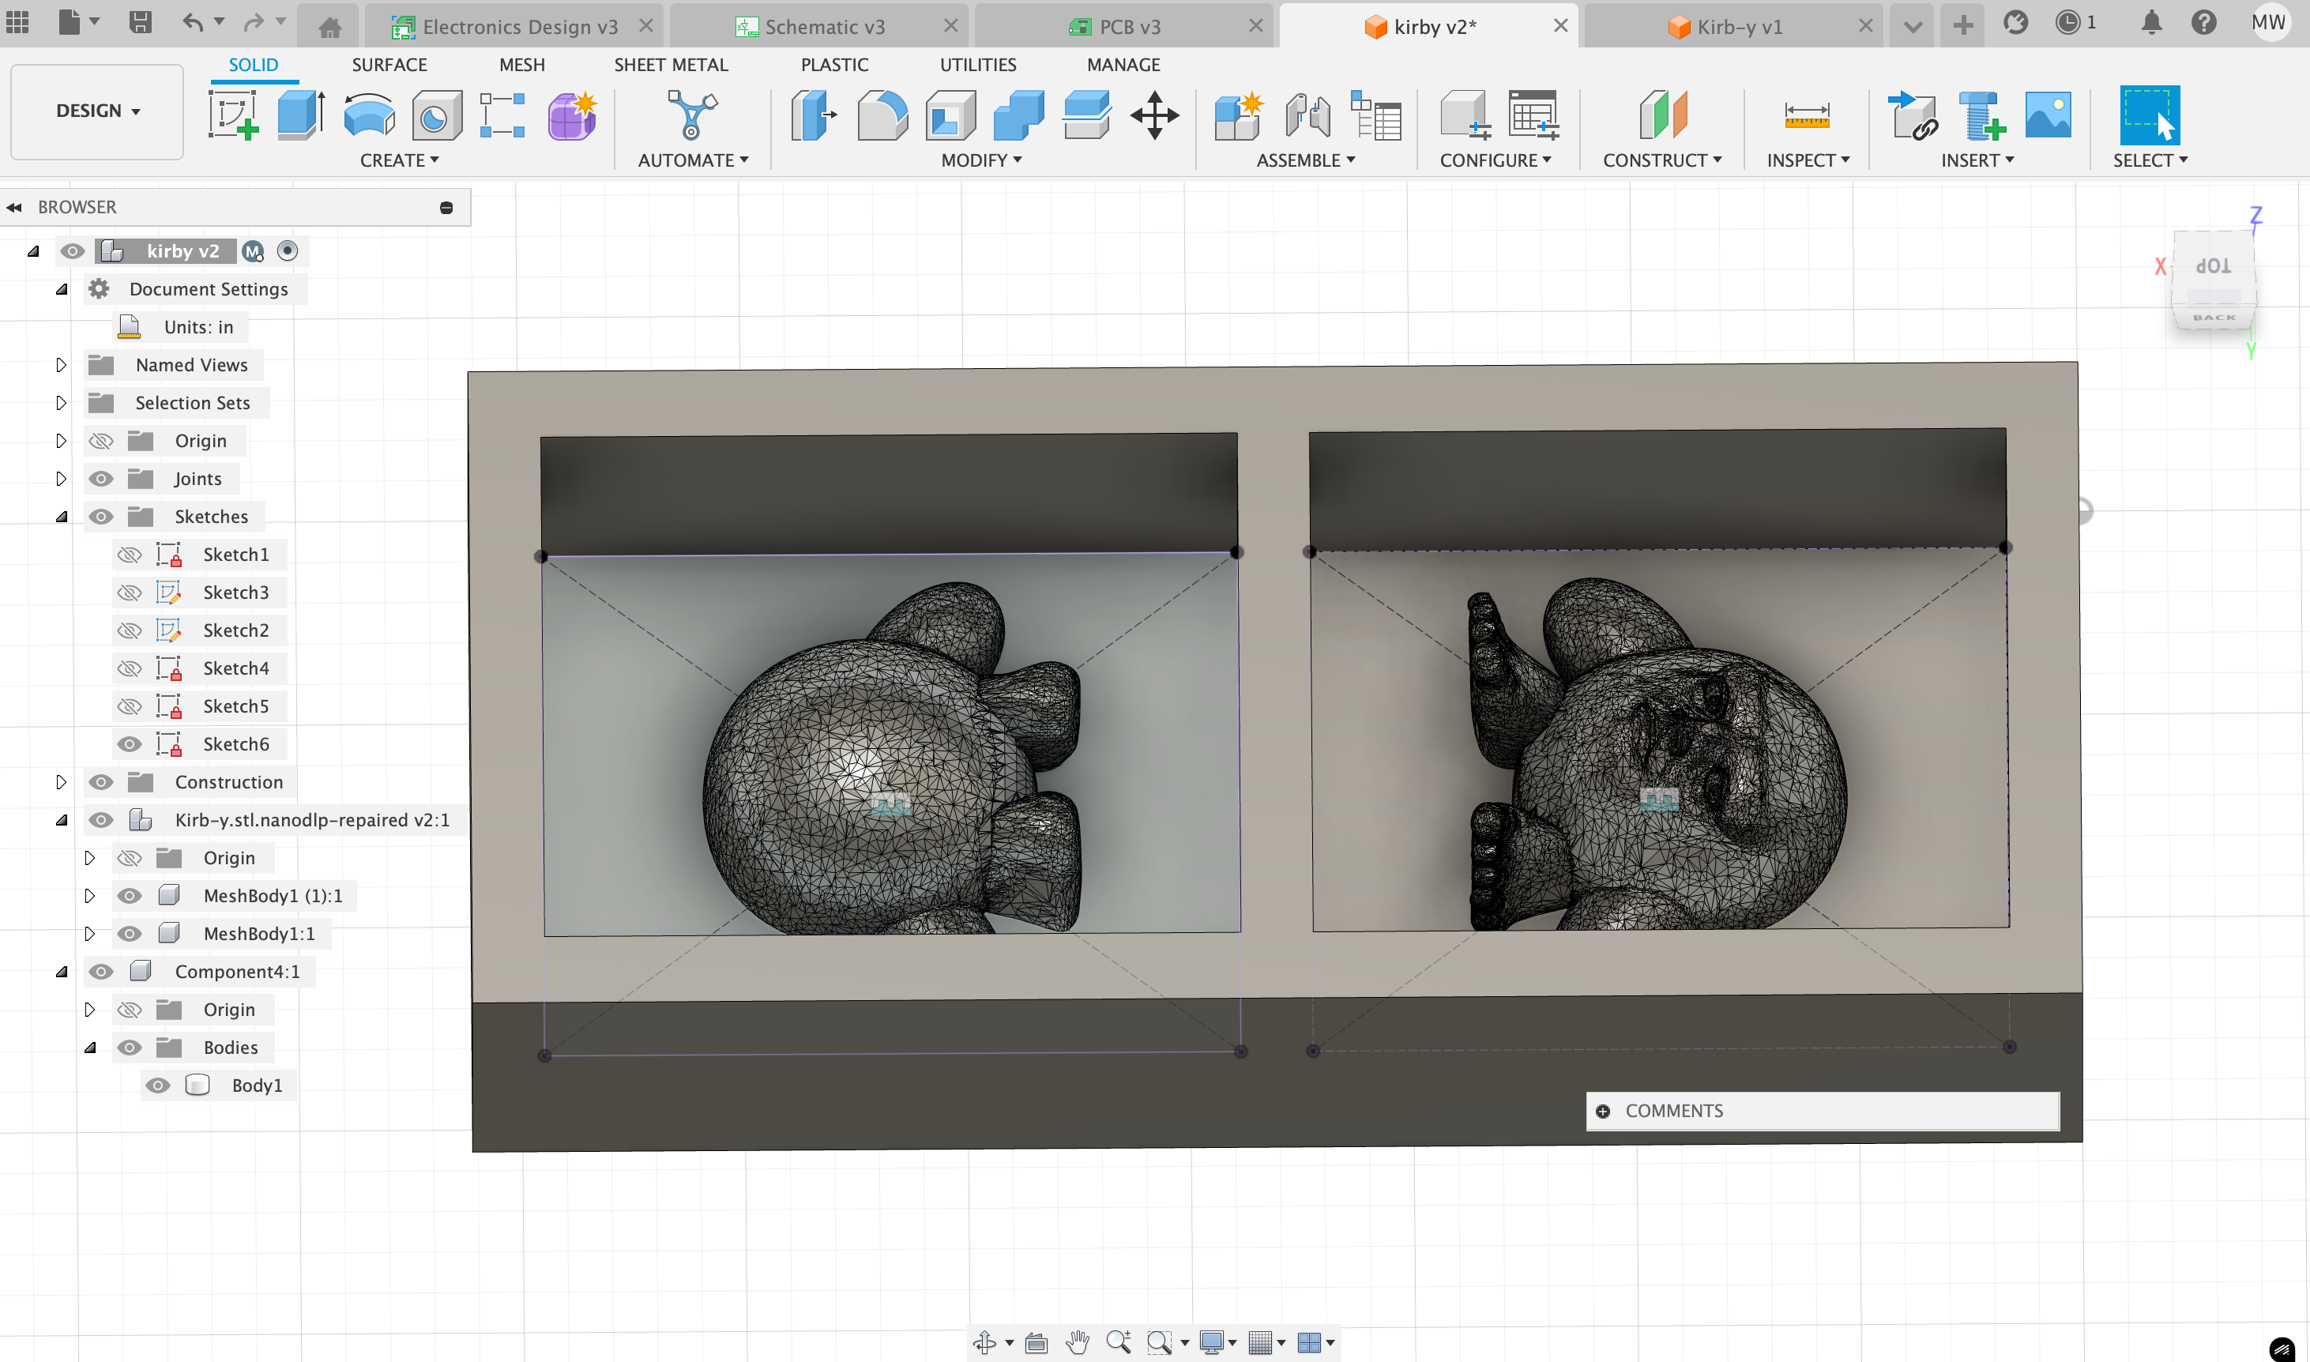Select the Fillet tool
Screen dimensions: 2310x1362
882,115
